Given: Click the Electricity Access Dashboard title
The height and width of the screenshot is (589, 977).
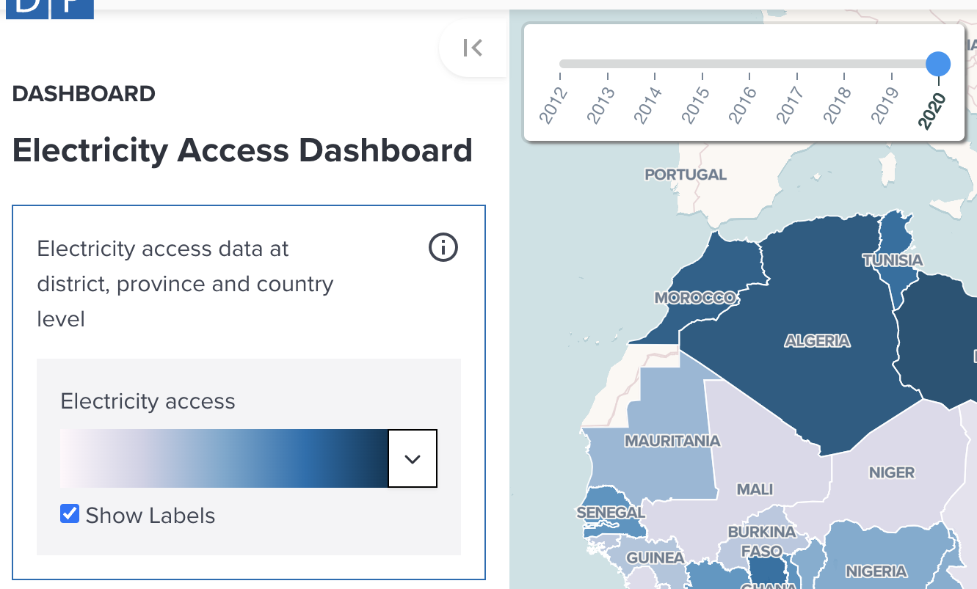Looking at the screenshot, I should point(243,150).
